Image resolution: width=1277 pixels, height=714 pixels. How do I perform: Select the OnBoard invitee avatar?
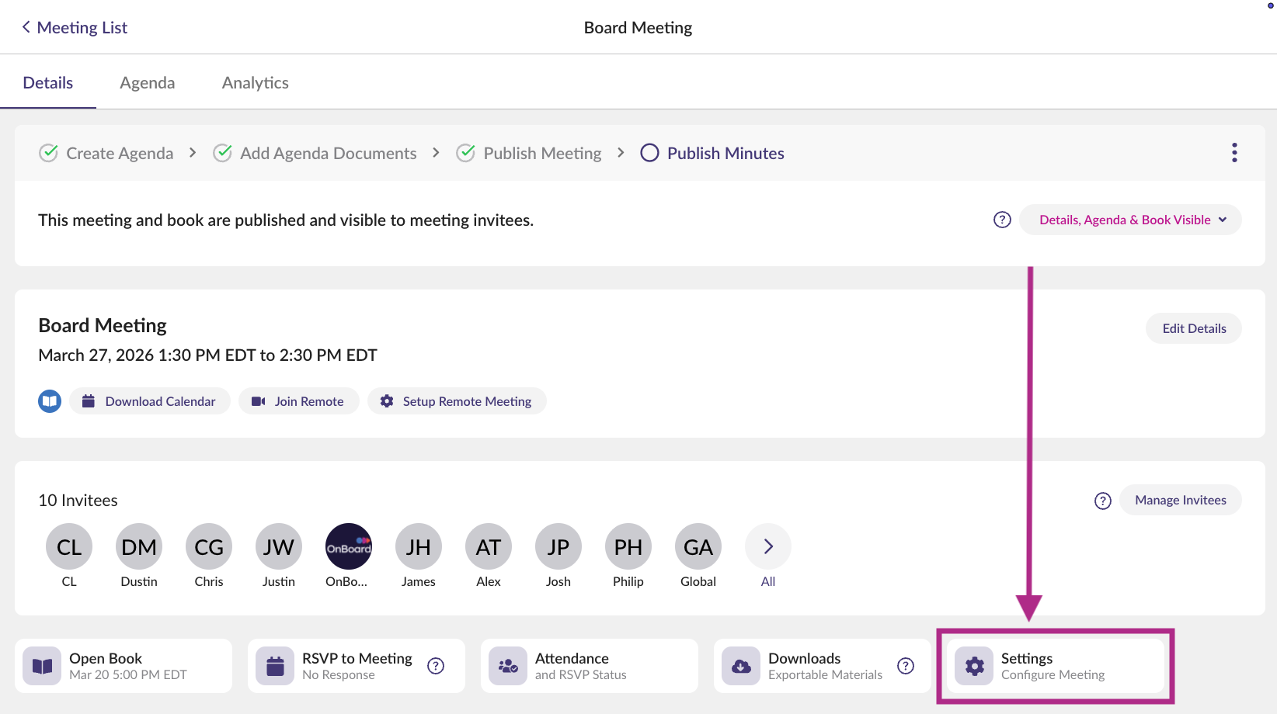point(348,547)
